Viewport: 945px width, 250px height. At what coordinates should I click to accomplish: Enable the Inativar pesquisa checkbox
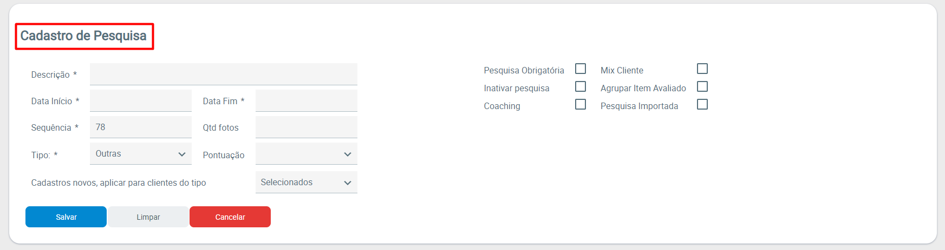581,86
